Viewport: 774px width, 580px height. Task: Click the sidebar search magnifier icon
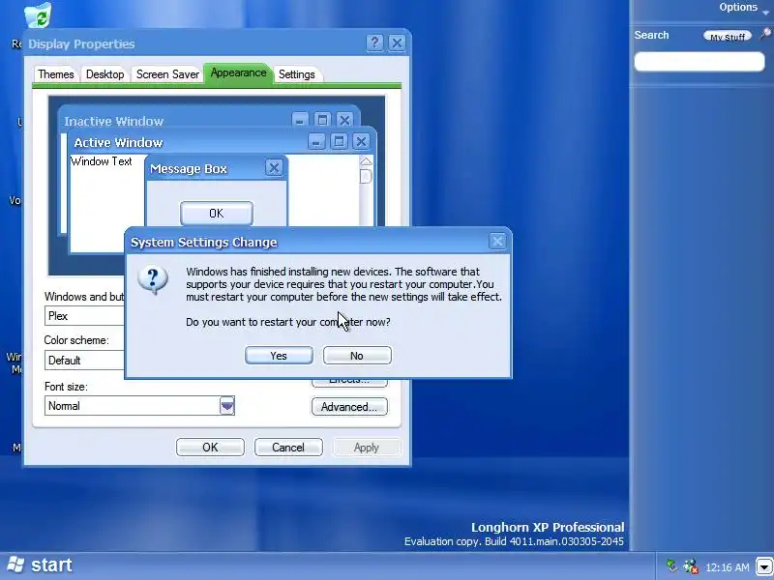point(764,34)
